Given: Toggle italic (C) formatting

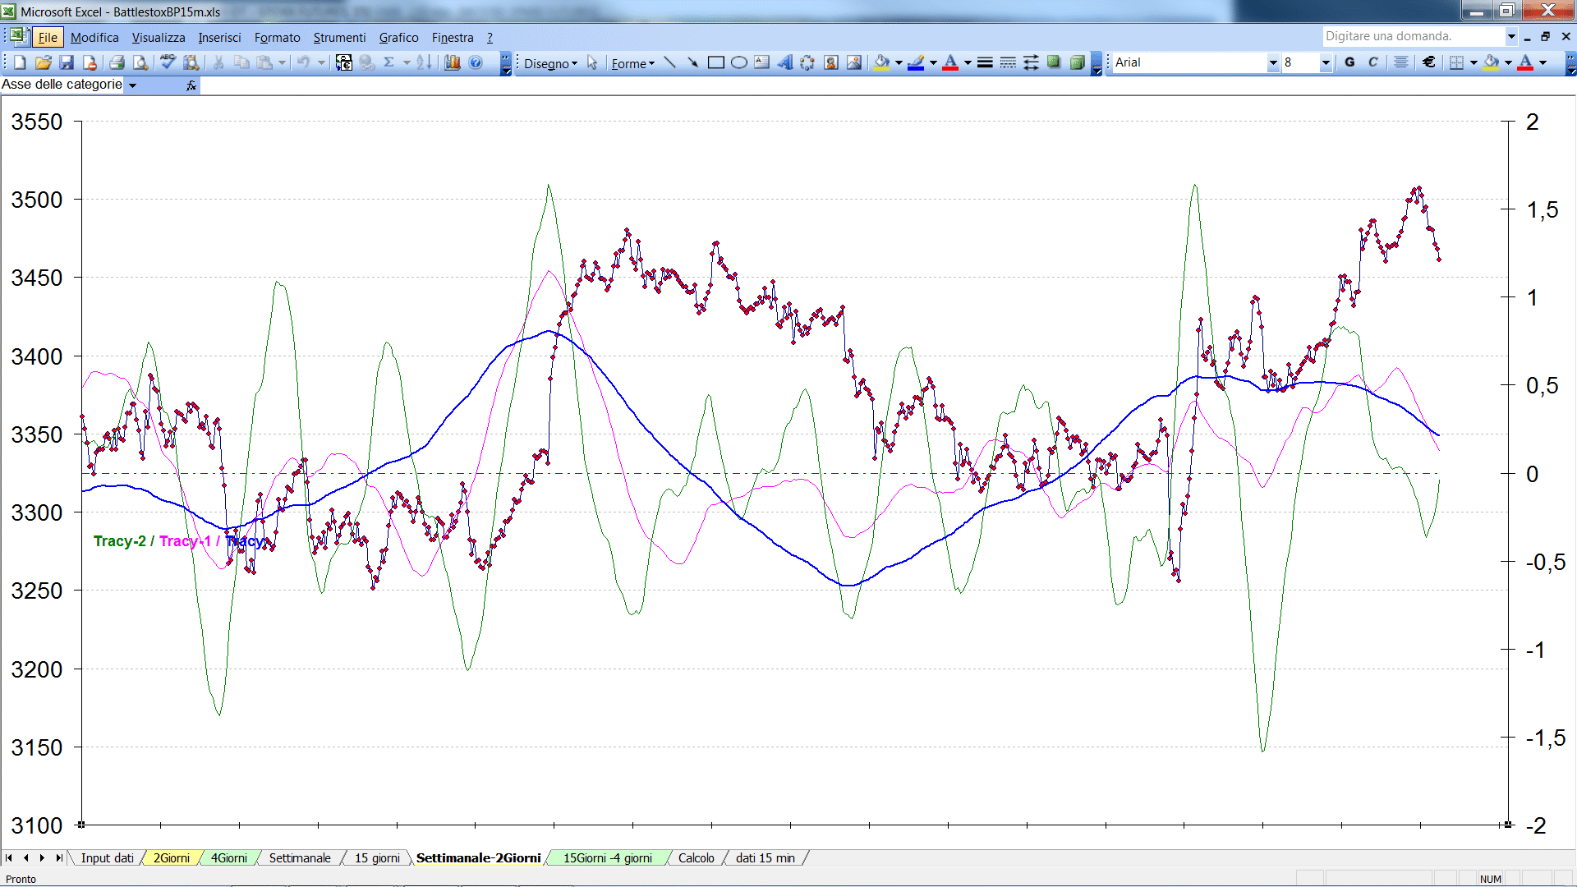Looking at the screenshot, I should click(1372, 62).
